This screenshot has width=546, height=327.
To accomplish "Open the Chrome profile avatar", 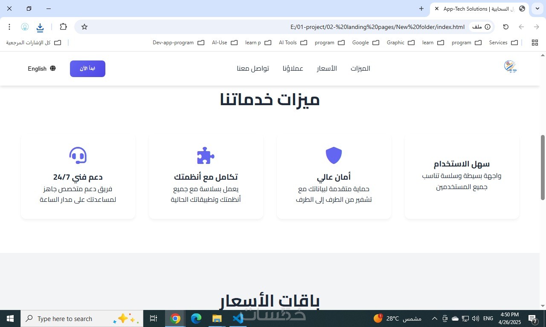I will click(25, 27).
